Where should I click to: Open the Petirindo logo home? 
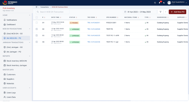point(10,3)
